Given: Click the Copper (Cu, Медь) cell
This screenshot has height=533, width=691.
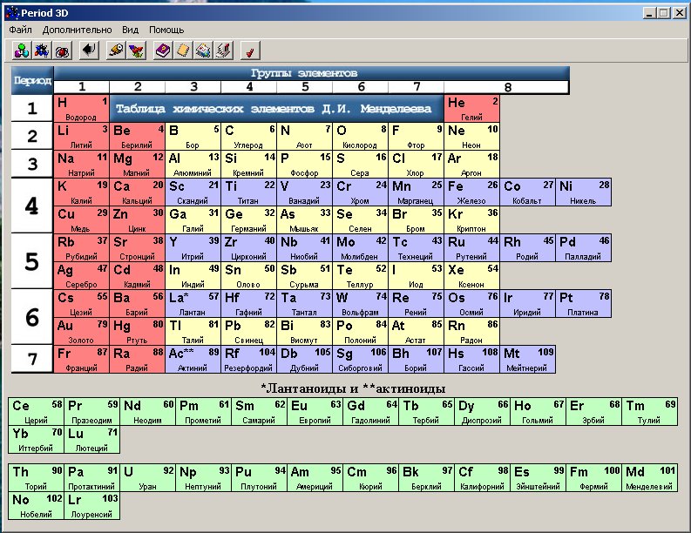Looking at the screenshot, I should (x=82, y=220).
